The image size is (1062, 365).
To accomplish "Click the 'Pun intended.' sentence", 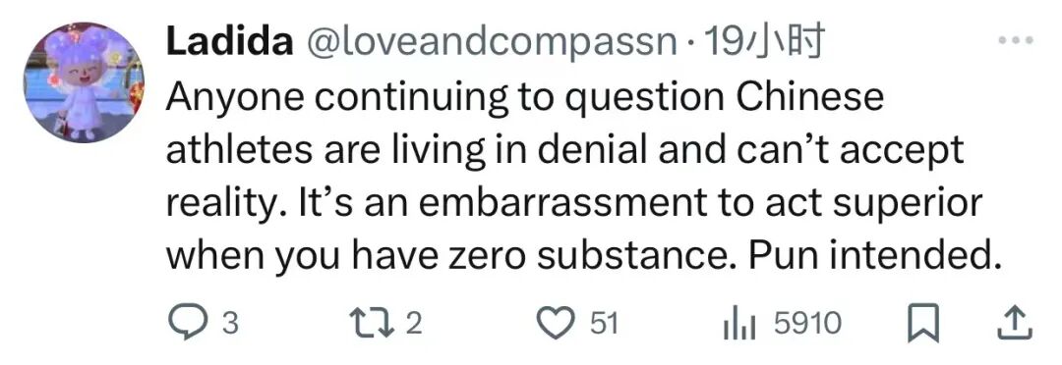I will tap(874, 254).
